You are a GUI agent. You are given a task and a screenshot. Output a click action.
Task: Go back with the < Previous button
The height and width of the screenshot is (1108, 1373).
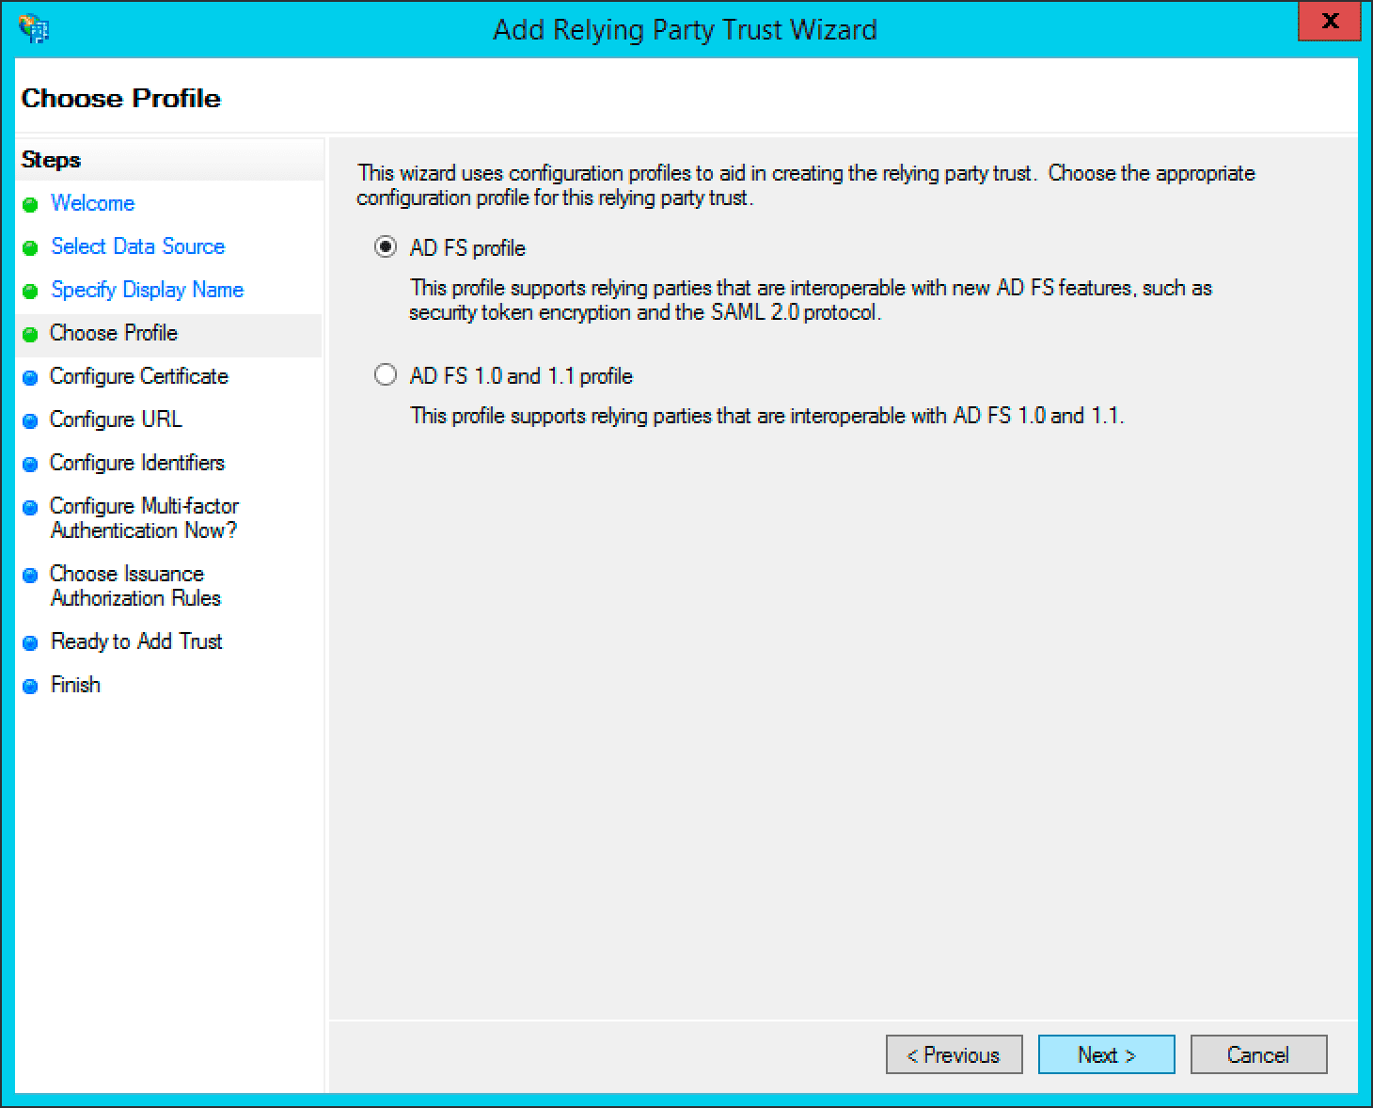(954, 1054)
